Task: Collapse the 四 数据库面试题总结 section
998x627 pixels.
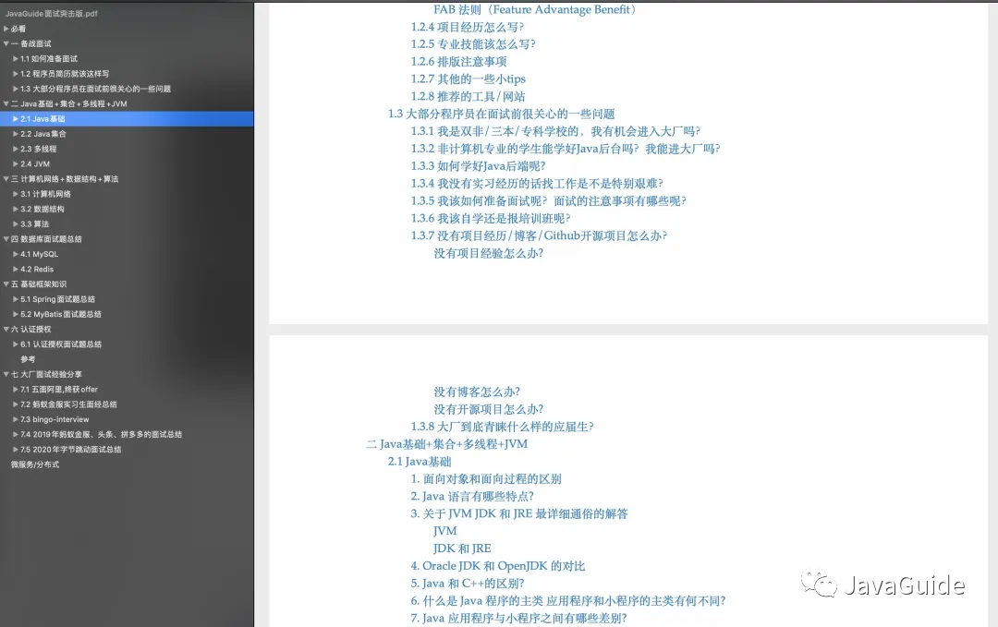Action: pyautogui.click(x=6, y=239)
